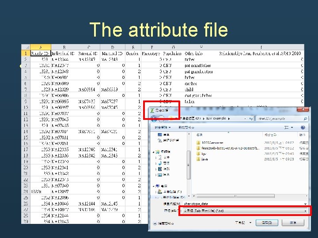
Task: Select column D header in spreadsheet
Action: [x=113, y=47]
